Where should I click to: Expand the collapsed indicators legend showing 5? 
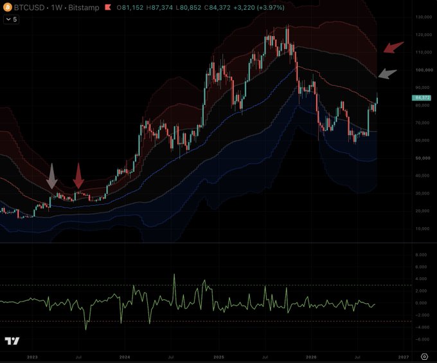pos(12,19)
